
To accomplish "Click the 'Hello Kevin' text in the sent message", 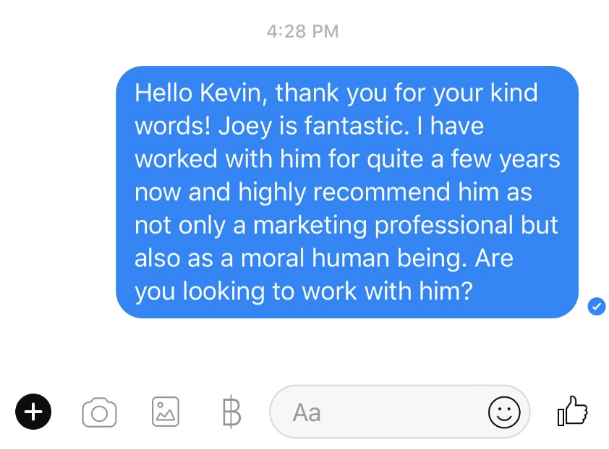I will coord(201,93).
